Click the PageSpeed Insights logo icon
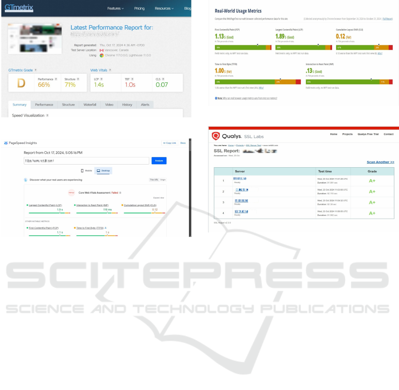399x390 pixels. click(6, 143)
